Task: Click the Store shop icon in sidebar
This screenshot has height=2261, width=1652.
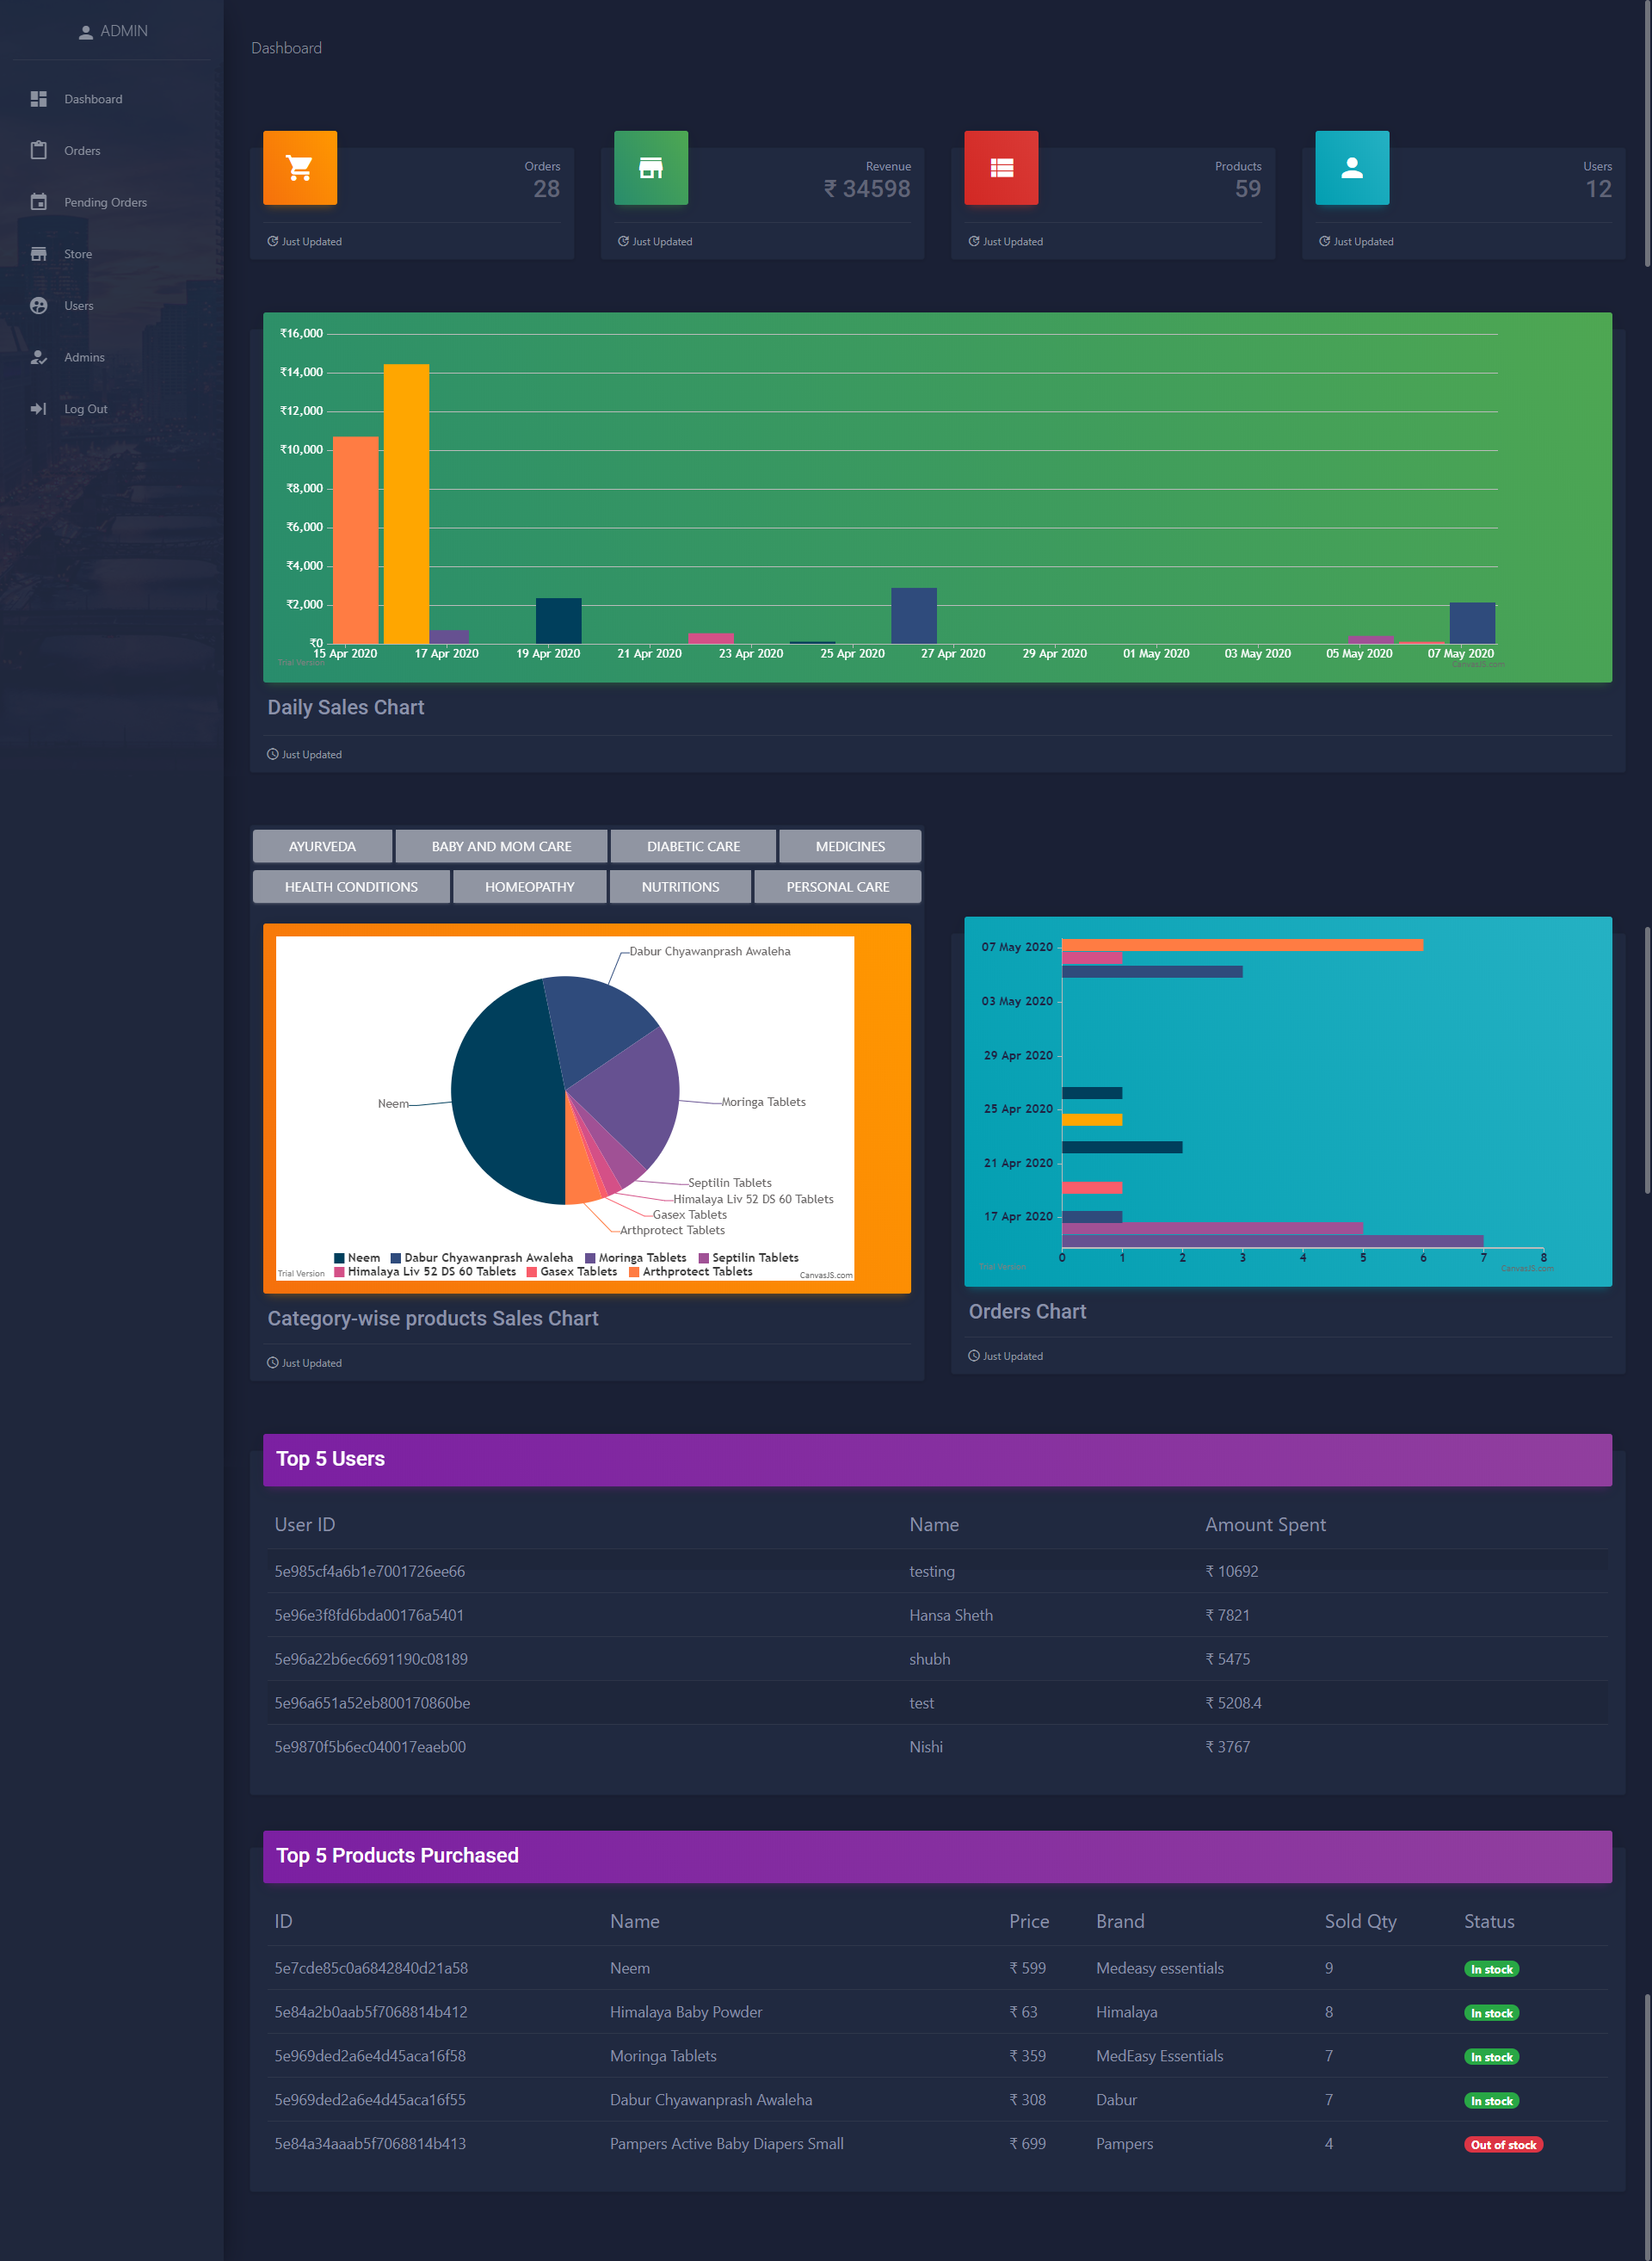Action: click(x=39, y=254)
